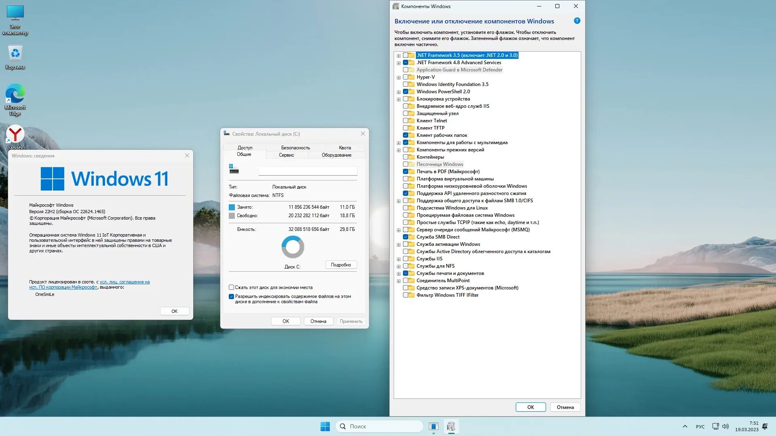Open the This PC desktop icon
776x436 pixels.
15,13
